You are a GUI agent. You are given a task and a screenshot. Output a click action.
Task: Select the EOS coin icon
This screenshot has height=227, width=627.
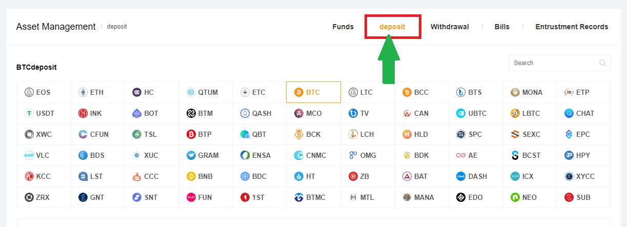tap(29, 93)
